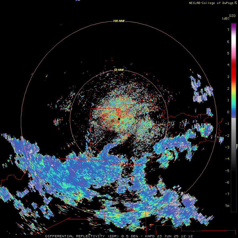238x238 pixels.
Task: Click the -1 value on color scale
Action: click(x=227, y=124)
